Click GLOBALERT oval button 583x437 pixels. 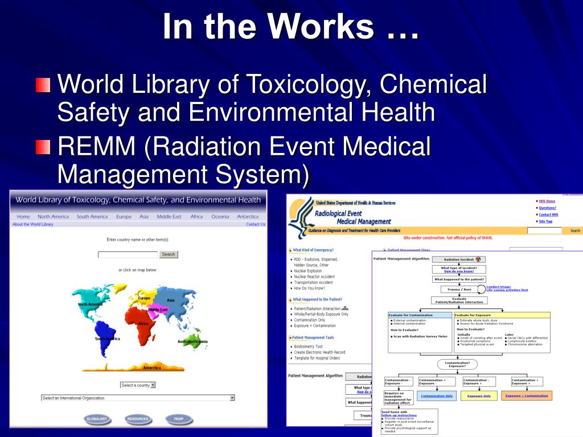pyautogui.click(x=97, y=419)
